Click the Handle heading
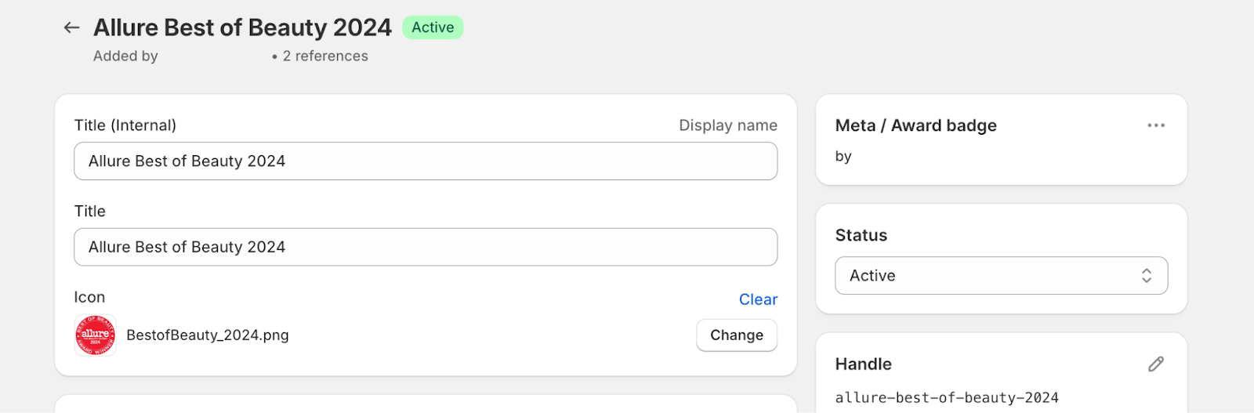 [864, 364]
